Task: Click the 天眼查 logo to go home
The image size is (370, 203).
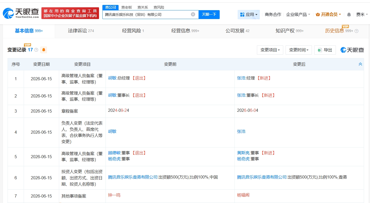Action: pos(21,13)
